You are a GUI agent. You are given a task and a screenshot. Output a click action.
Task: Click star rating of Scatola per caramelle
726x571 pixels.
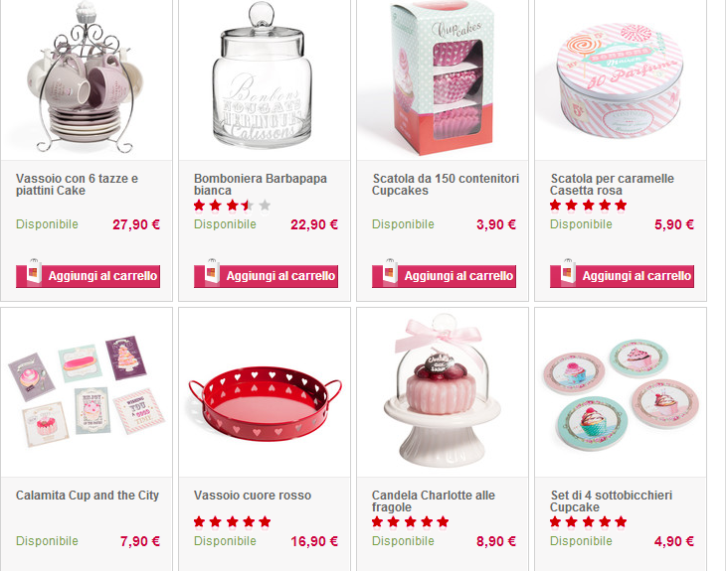pos(588,206)
